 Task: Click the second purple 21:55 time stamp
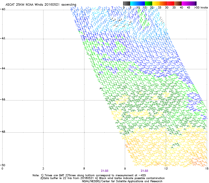[145, 171]
